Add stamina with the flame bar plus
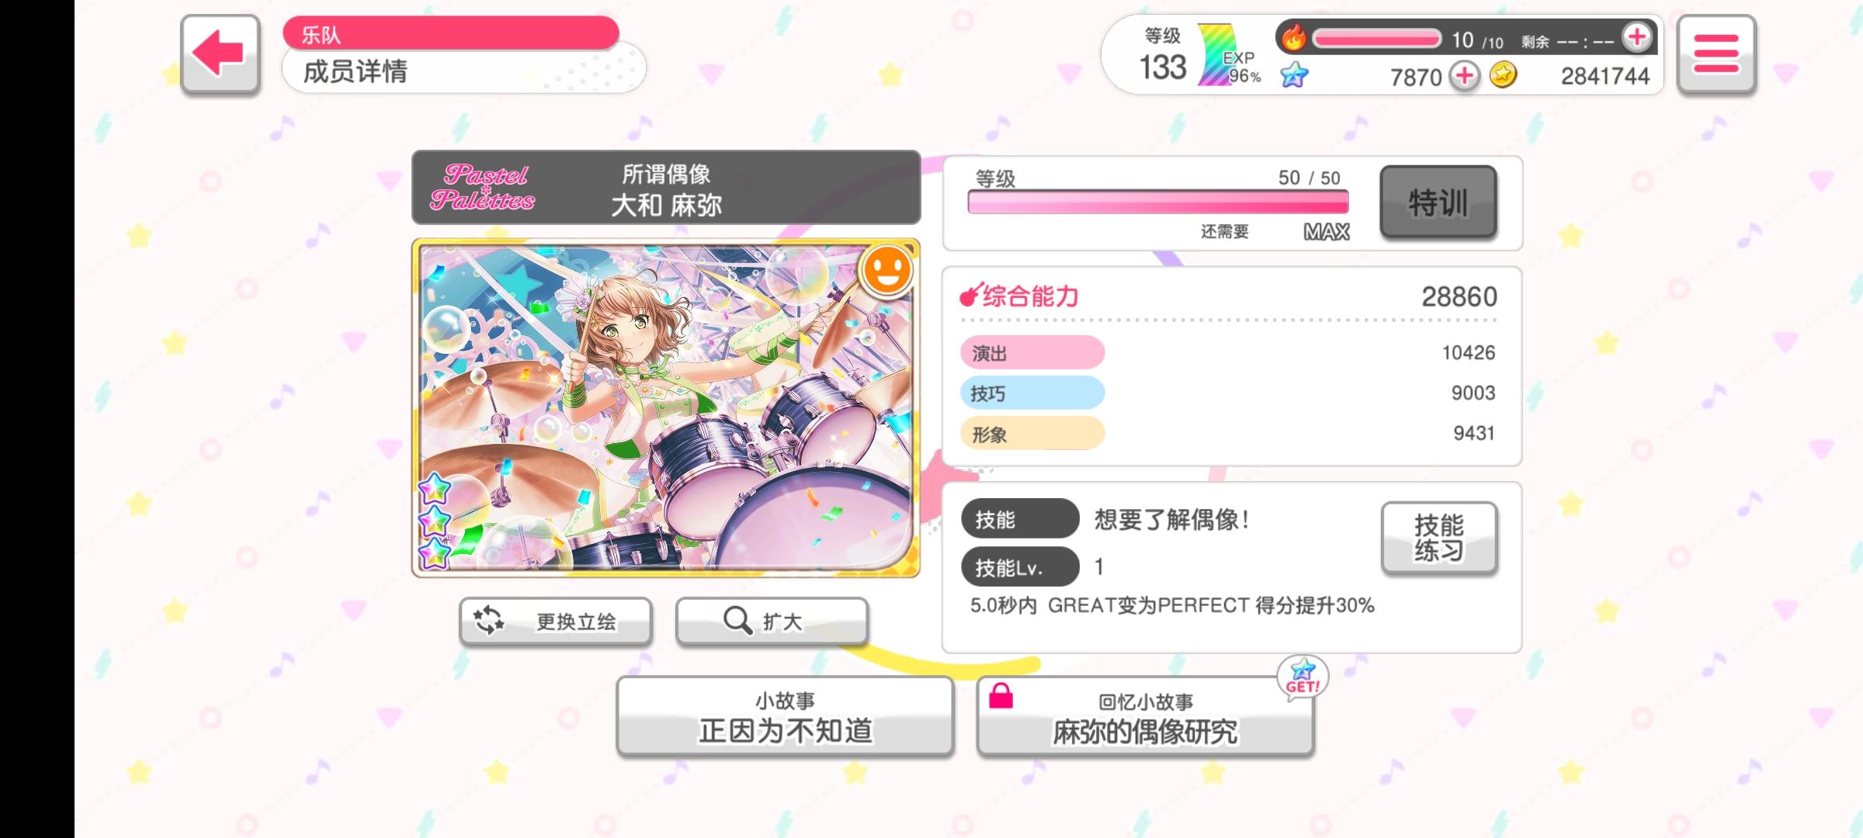Viewport: 1863px width, 838px height. (1637, 37)
